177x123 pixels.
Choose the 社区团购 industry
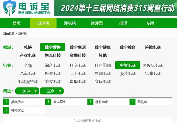103,65
